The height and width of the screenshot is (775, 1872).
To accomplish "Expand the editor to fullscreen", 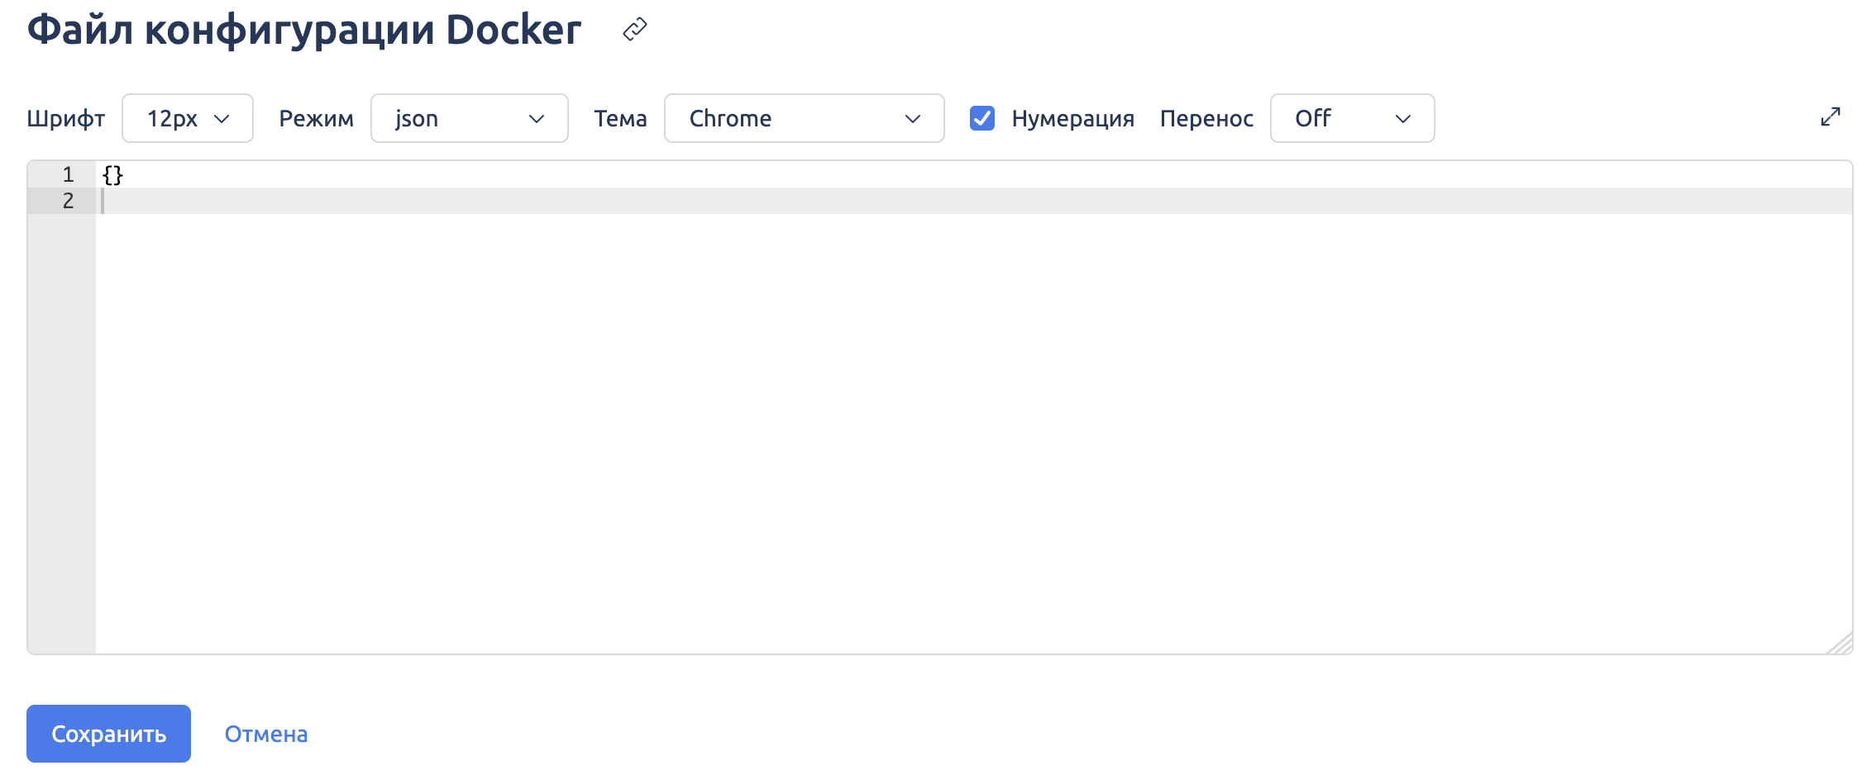I will [1830, 117].
